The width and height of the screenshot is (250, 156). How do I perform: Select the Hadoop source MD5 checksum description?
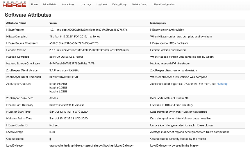pyautogui.click(x=170, y=63)
